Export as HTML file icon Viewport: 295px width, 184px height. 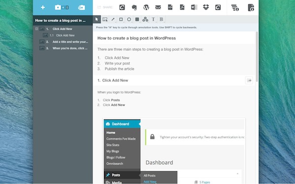click(x=170, y=7)
